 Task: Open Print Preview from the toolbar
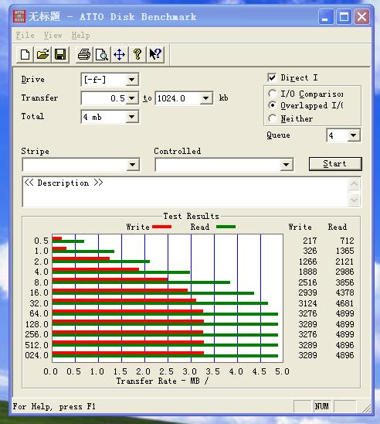102,55
